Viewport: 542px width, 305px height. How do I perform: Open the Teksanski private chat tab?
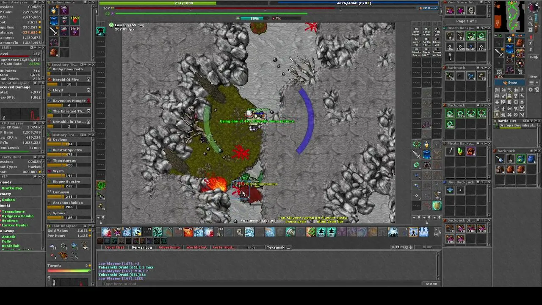click(x=278, y=247)
